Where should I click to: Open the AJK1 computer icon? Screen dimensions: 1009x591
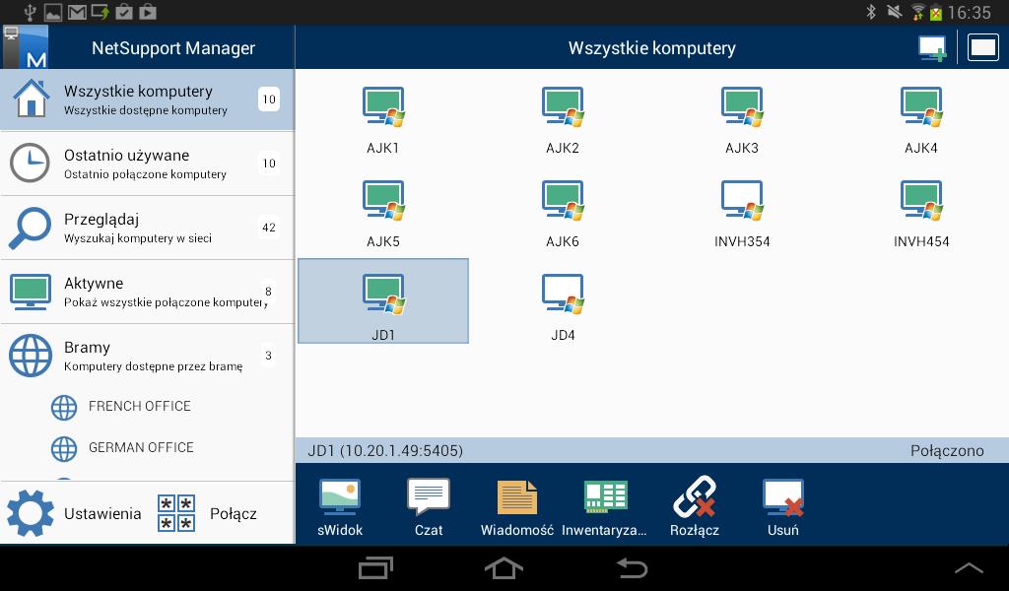[x=383, y=120]
